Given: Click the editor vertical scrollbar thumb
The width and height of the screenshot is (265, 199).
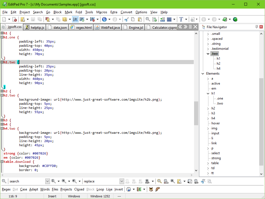Looking at the screenshot, I should pyautogui.click(x=196, y=113).
